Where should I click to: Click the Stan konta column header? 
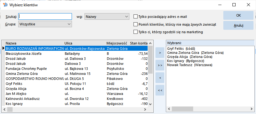click(139, 43)
